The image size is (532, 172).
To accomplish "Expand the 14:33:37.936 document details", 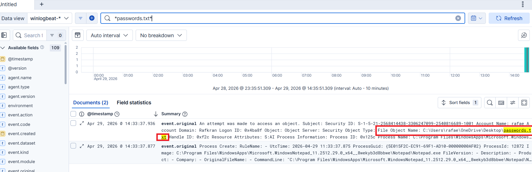I will click(82, 123).
